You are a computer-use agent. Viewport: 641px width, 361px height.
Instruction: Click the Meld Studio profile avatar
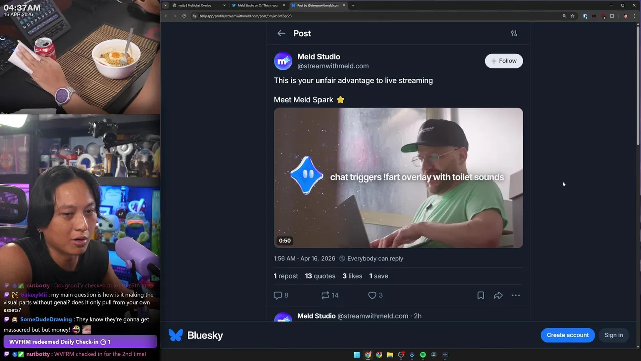coord(283,61)
